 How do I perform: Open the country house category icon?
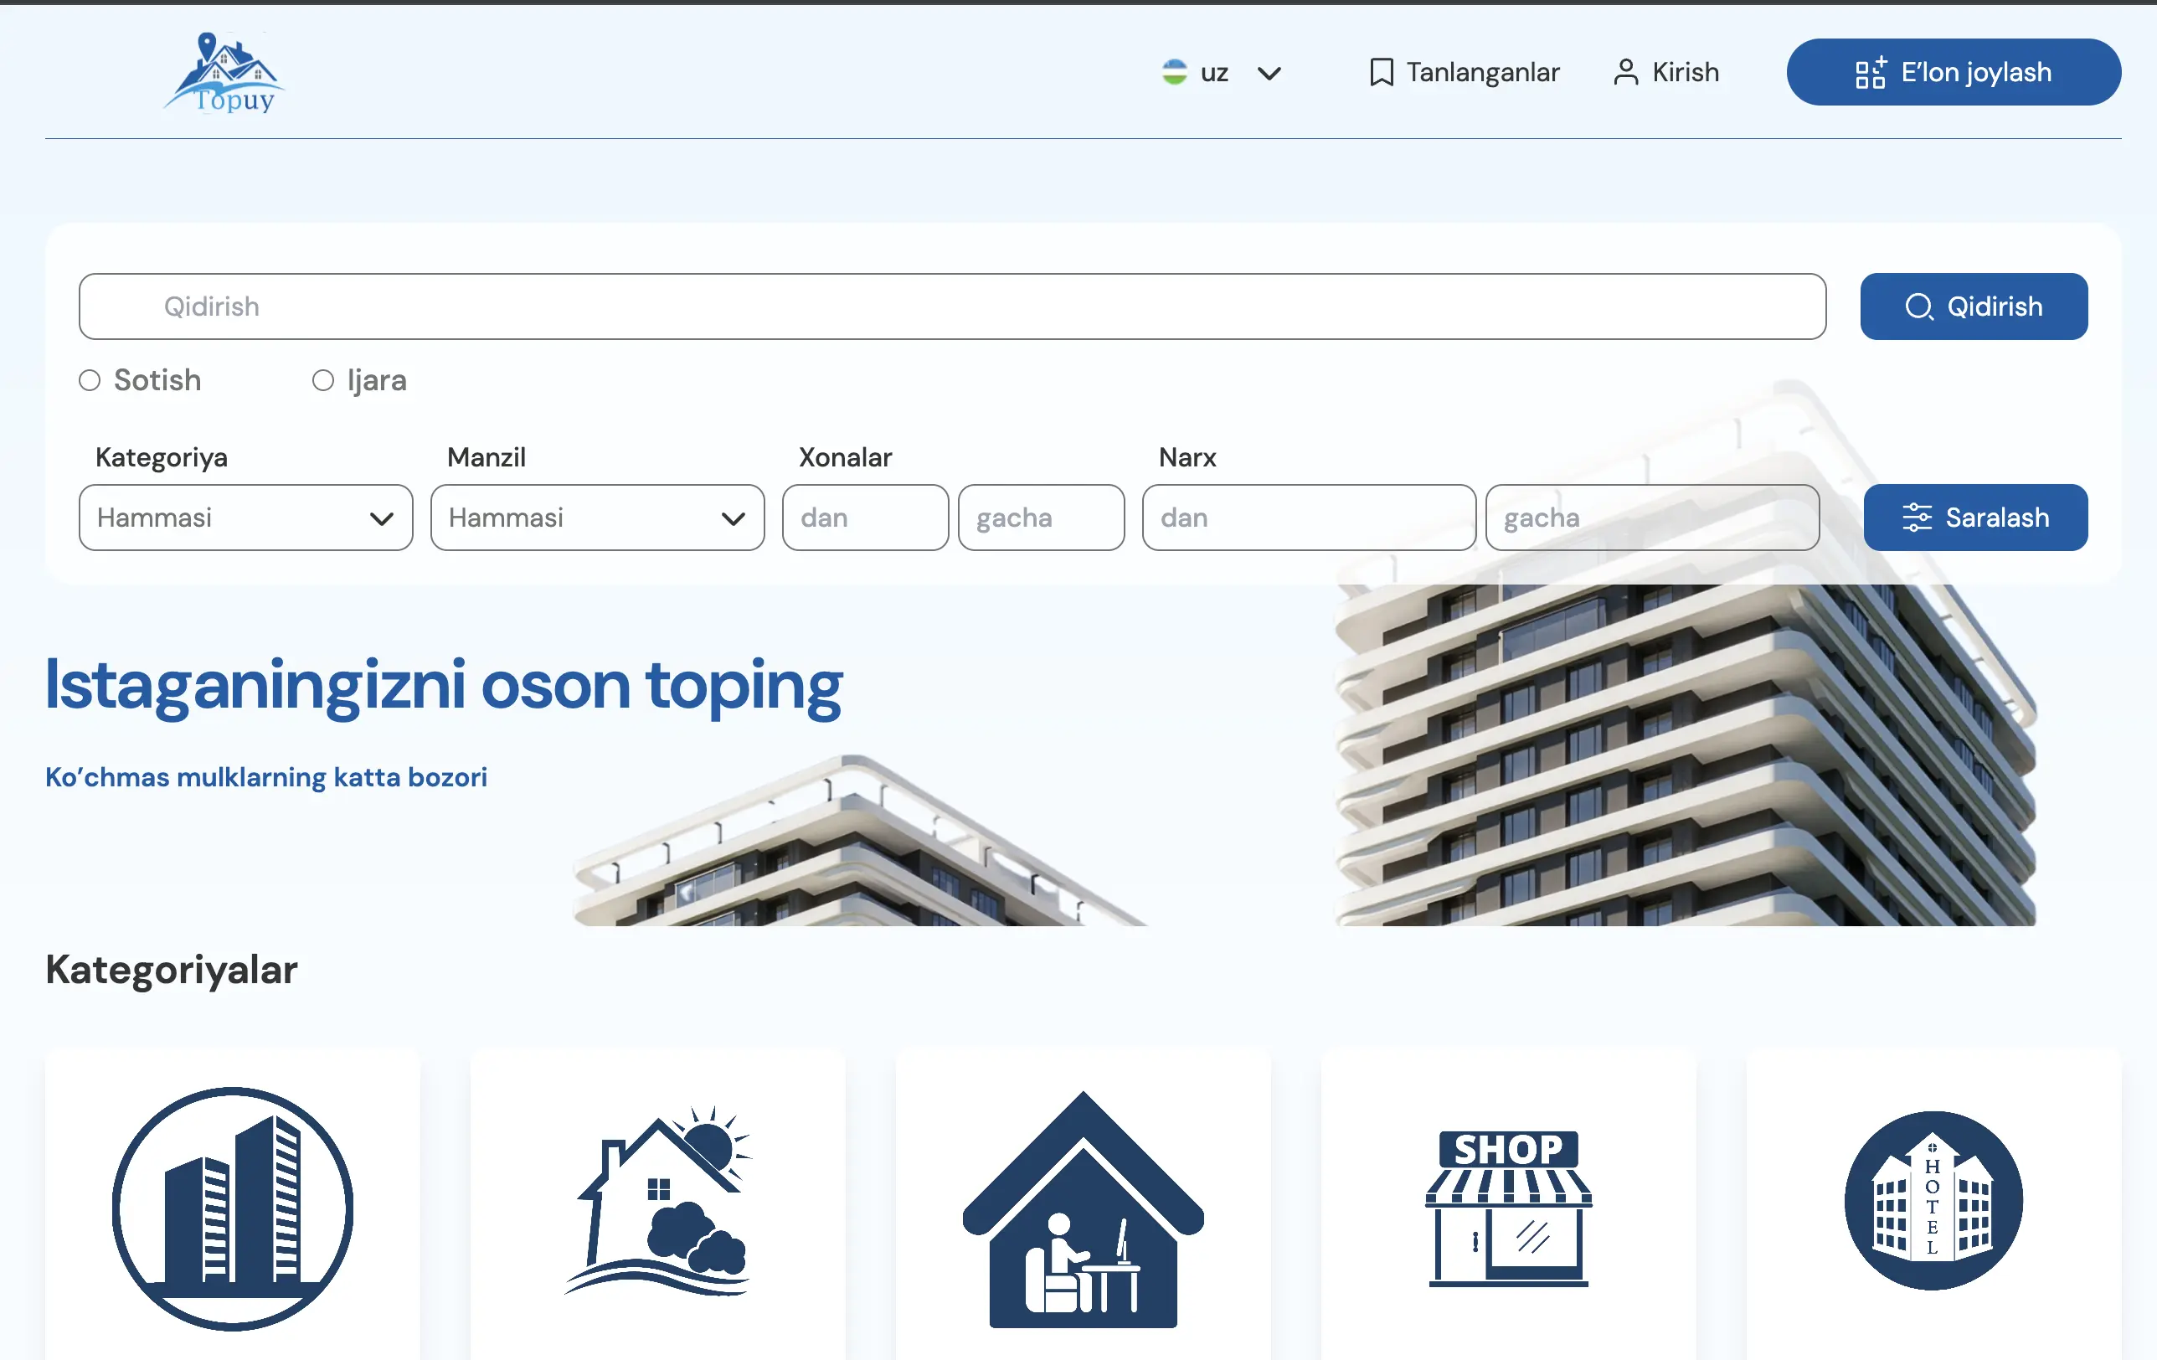657,1201
